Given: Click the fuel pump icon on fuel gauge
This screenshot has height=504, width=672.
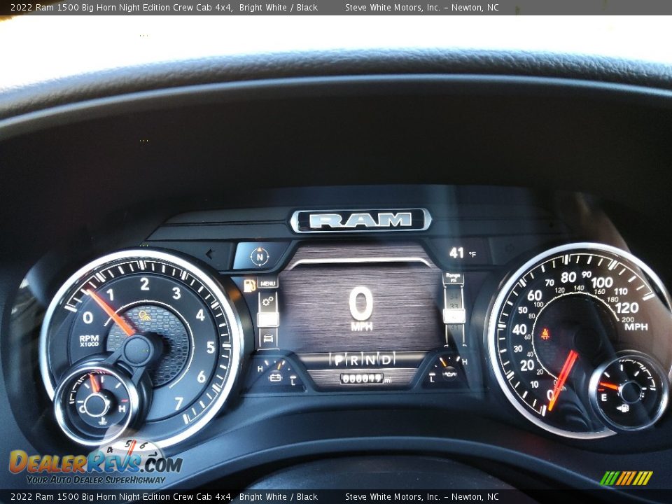Looking at the screenshot, I should [624, 407].
